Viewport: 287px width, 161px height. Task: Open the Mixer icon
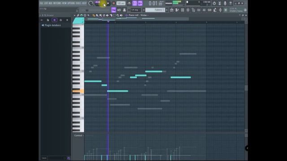point(188,10)
